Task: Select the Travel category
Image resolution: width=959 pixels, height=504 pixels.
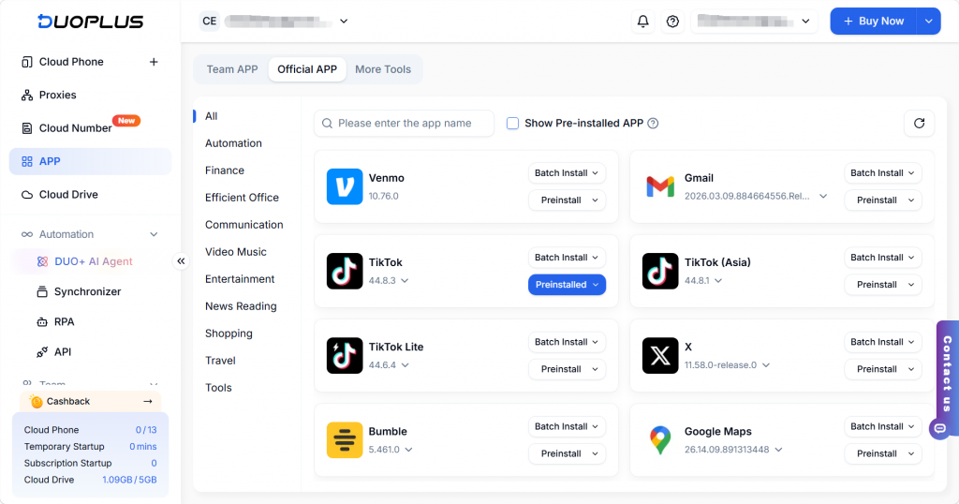Action: (x=220, y=361)
